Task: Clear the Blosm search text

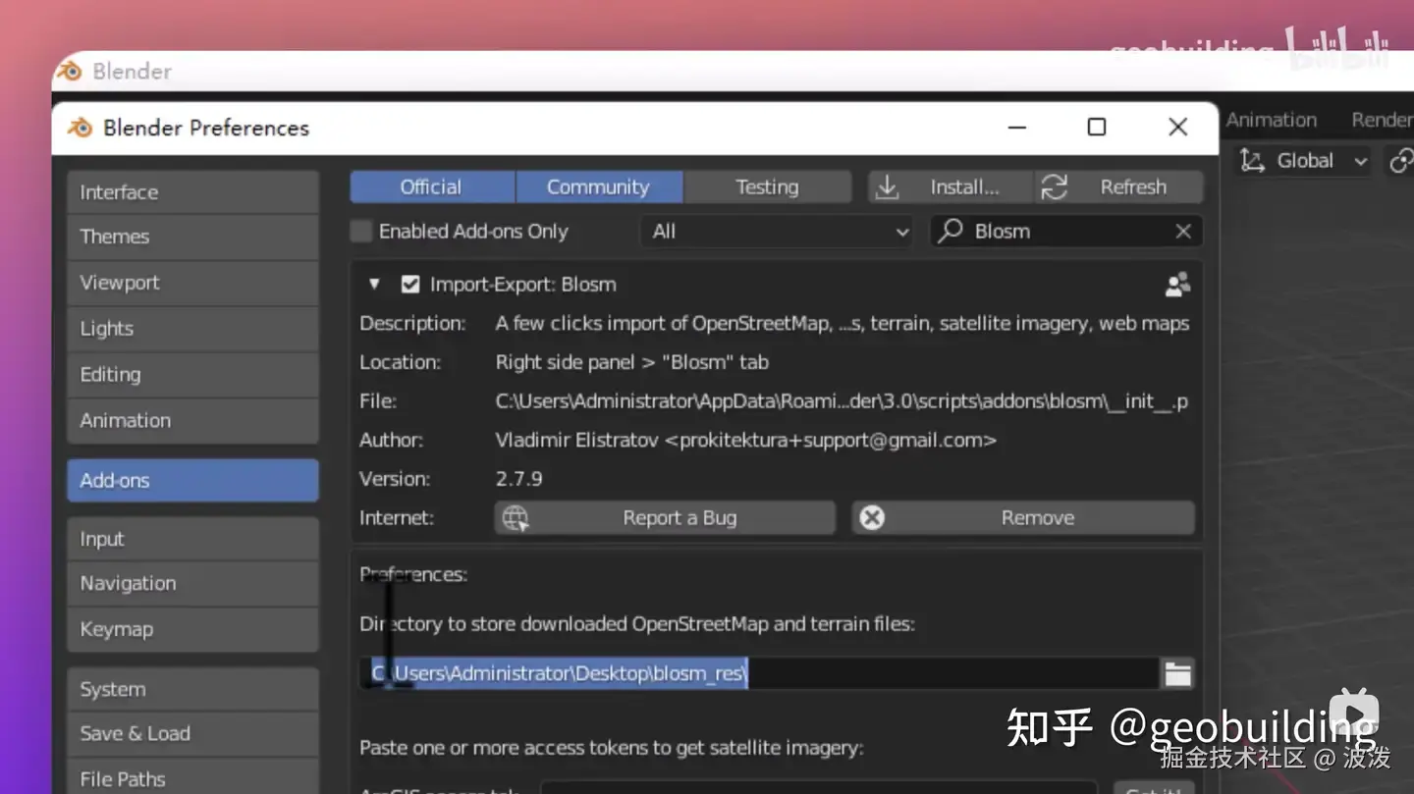Action: point(1183,232)
